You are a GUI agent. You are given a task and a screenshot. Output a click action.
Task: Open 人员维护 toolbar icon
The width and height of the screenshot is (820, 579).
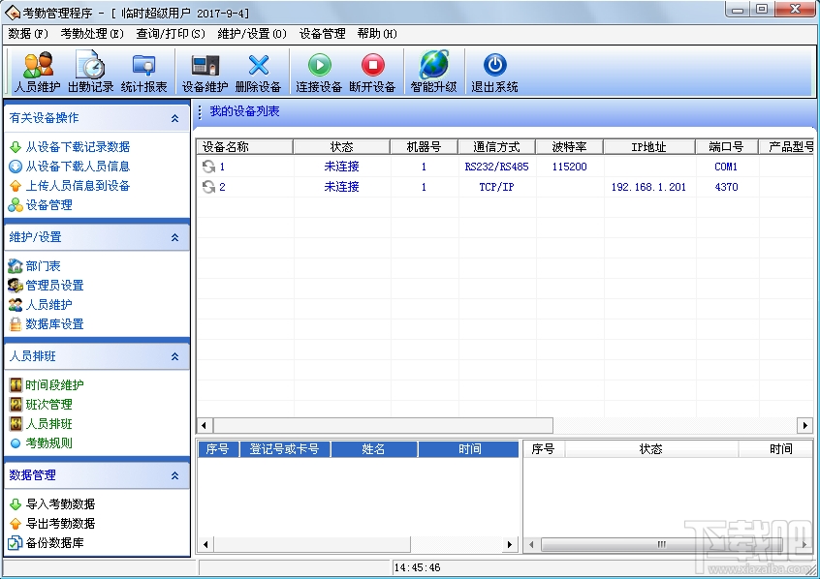pyautogui.click(x=38, y=66)
